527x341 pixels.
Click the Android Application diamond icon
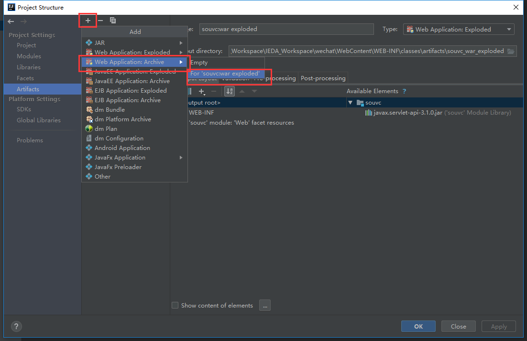[x=89, y=148]
